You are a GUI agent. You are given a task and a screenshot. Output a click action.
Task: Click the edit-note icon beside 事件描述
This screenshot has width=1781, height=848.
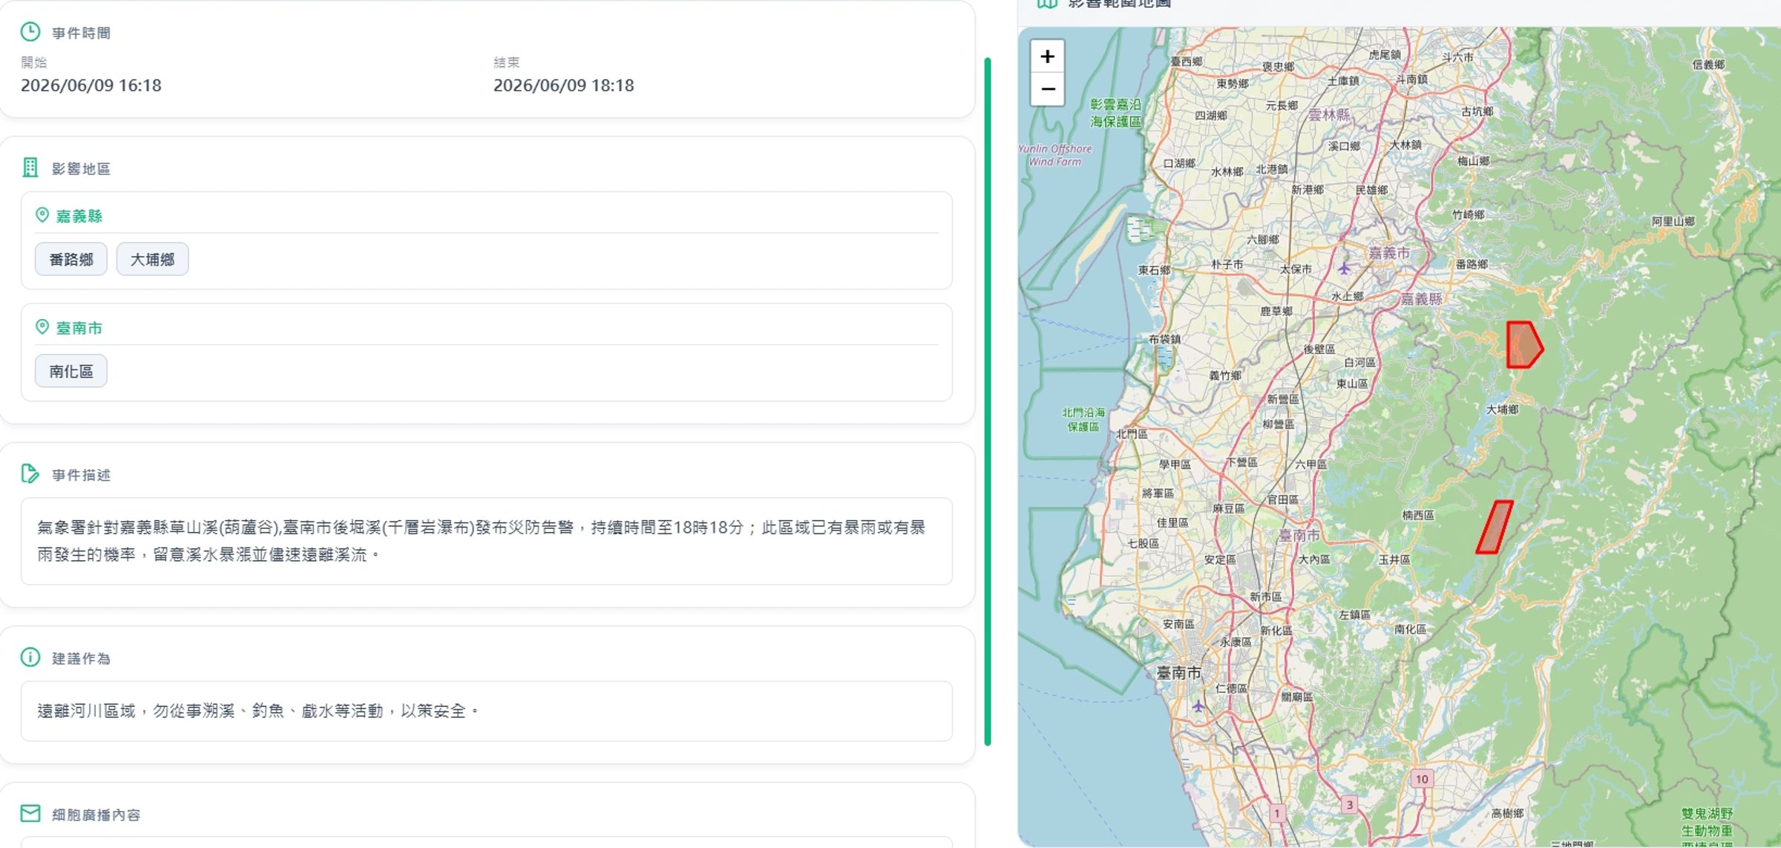[30, 473]
